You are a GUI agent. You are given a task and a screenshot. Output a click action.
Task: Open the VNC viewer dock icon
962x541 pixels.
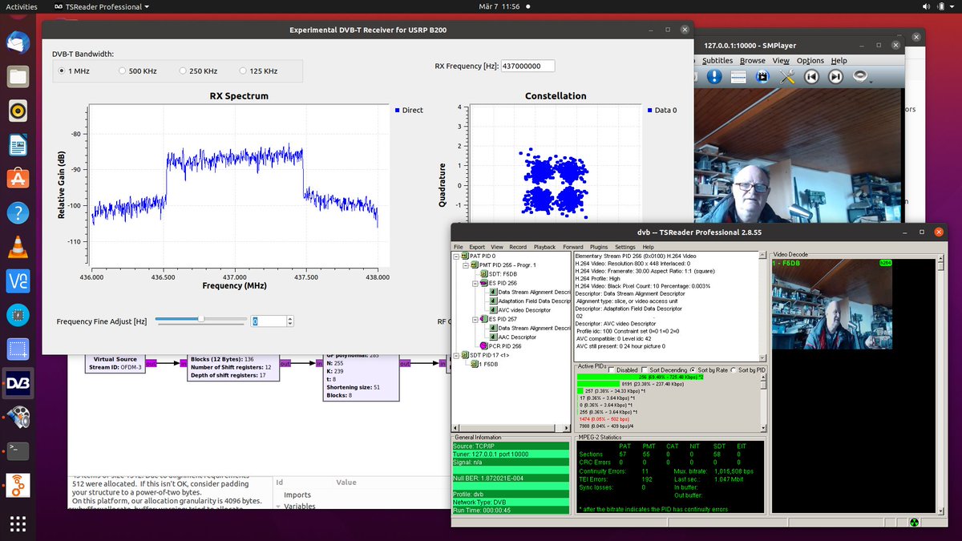[18, 281]
